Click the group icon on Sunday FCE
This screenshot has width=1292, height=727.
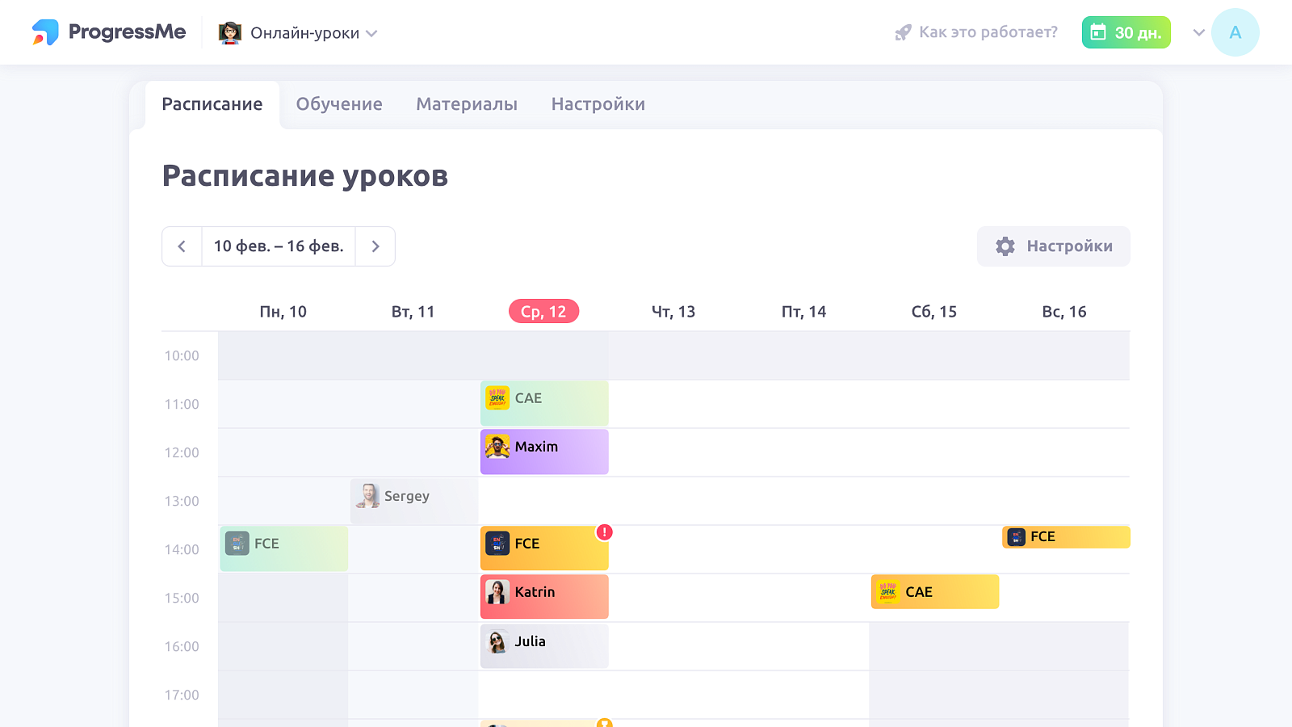(x=1017, y=537)
